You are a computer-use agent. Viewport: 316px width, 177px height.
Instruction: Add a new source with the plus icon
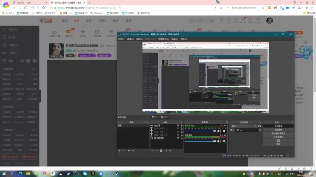click(152, 151)
